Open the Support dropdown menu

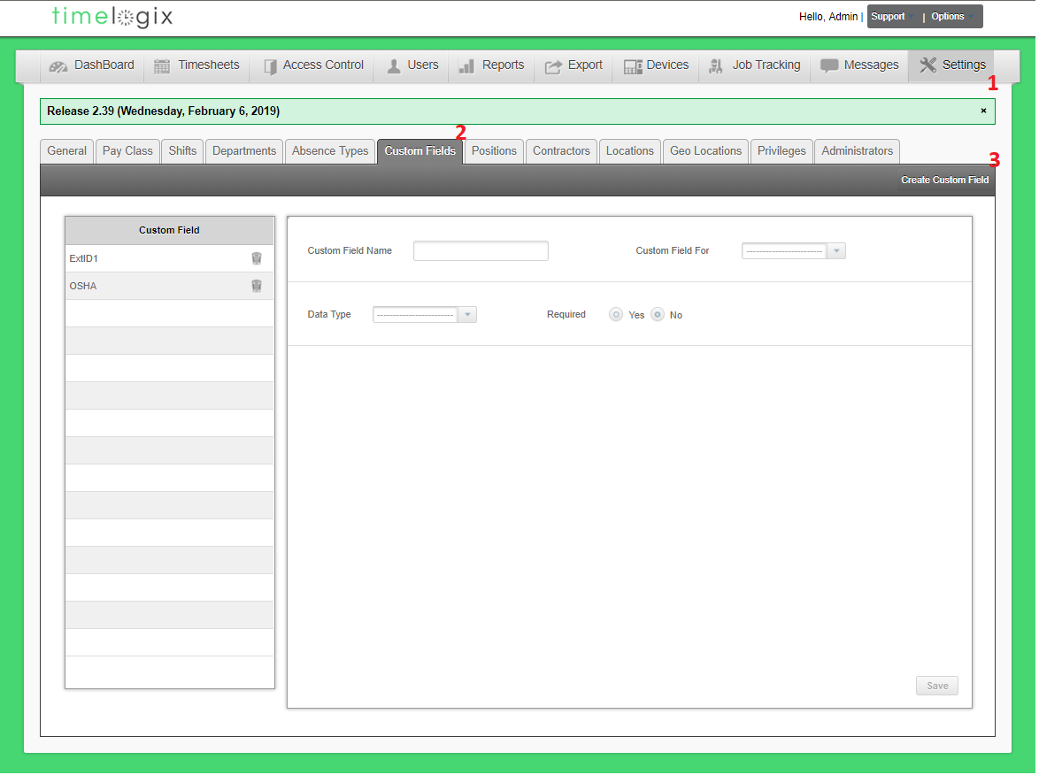pyautogui.click(x=893, y=17)
